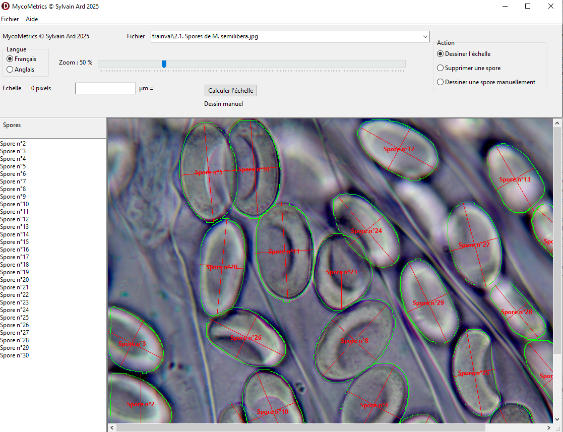Image resolution: width=563 pixels, height=432 pixels.
Task: Maximize the MycoMetrics window
Action: tap(527, 6)
